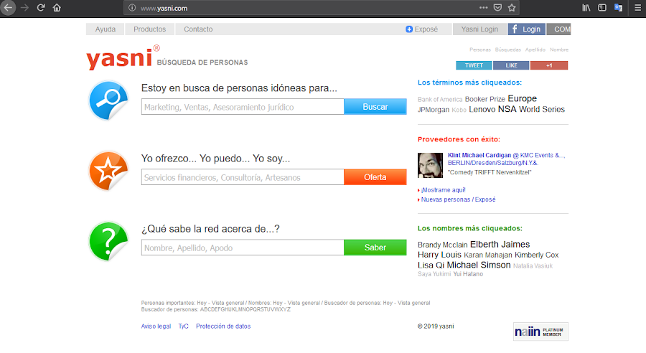Open the browser Library icon

point(586,8)
